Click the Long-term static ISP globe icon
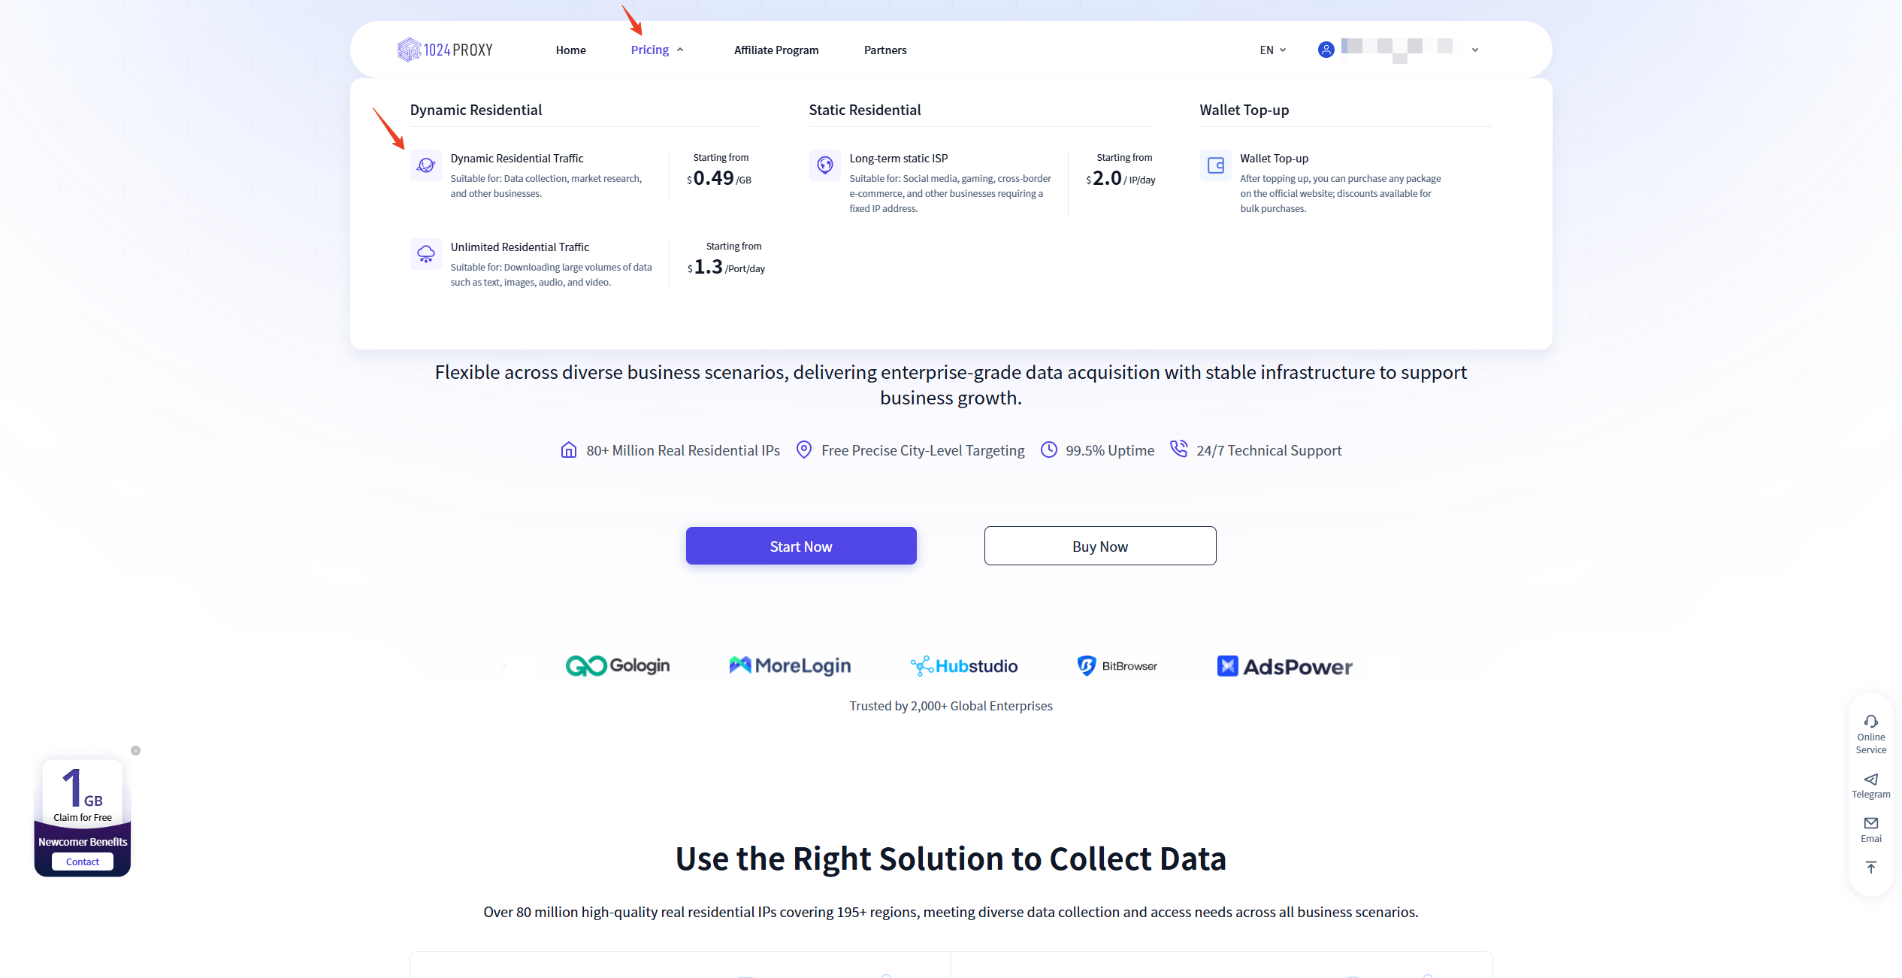Screen dimensions: 1902x978 click(x=825, y=165)
